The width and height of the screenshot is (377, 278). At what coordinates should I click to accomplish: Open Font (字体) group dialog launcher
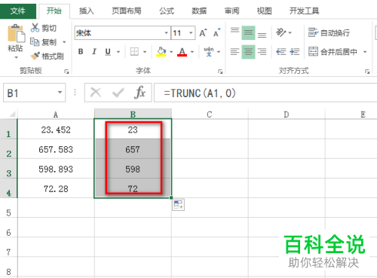220,72
